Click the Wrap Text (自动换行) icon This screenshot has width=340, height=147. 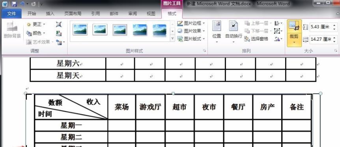pyautogui.click(x=234, y=32)
